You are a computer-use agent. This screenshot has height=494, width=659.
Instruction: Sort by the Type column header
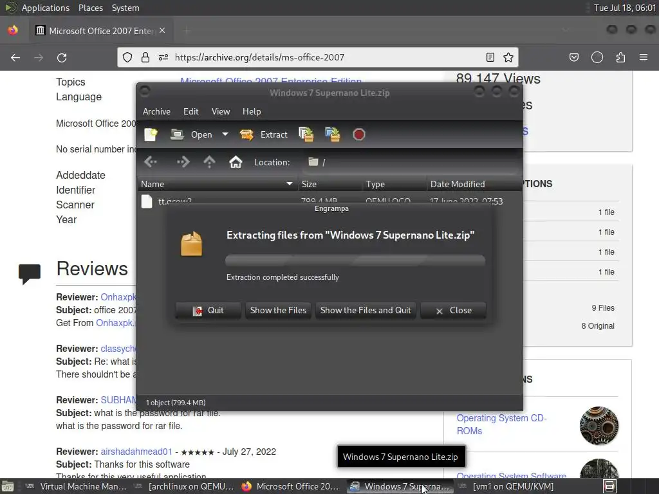click(x=394, y=184)
